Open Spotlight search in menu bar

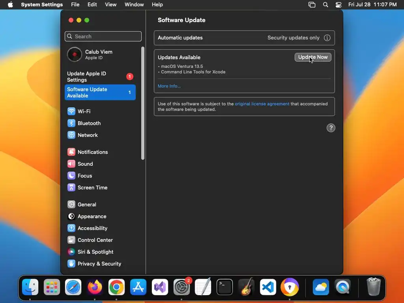point(325,5)
